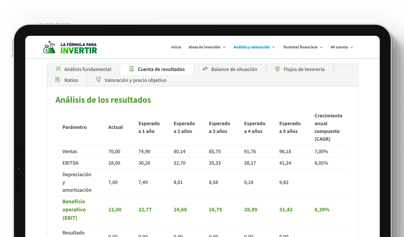Click the Esperado a 4 años header
404x237 pixels.
click(x=255, y=127)
